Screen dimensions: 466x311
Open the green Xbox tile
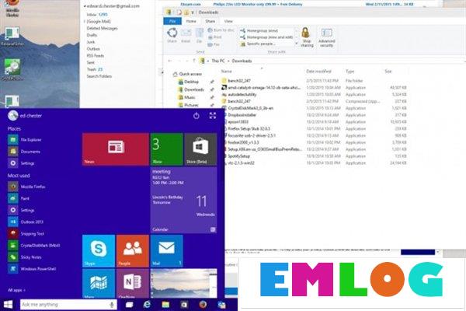point(166,149)
